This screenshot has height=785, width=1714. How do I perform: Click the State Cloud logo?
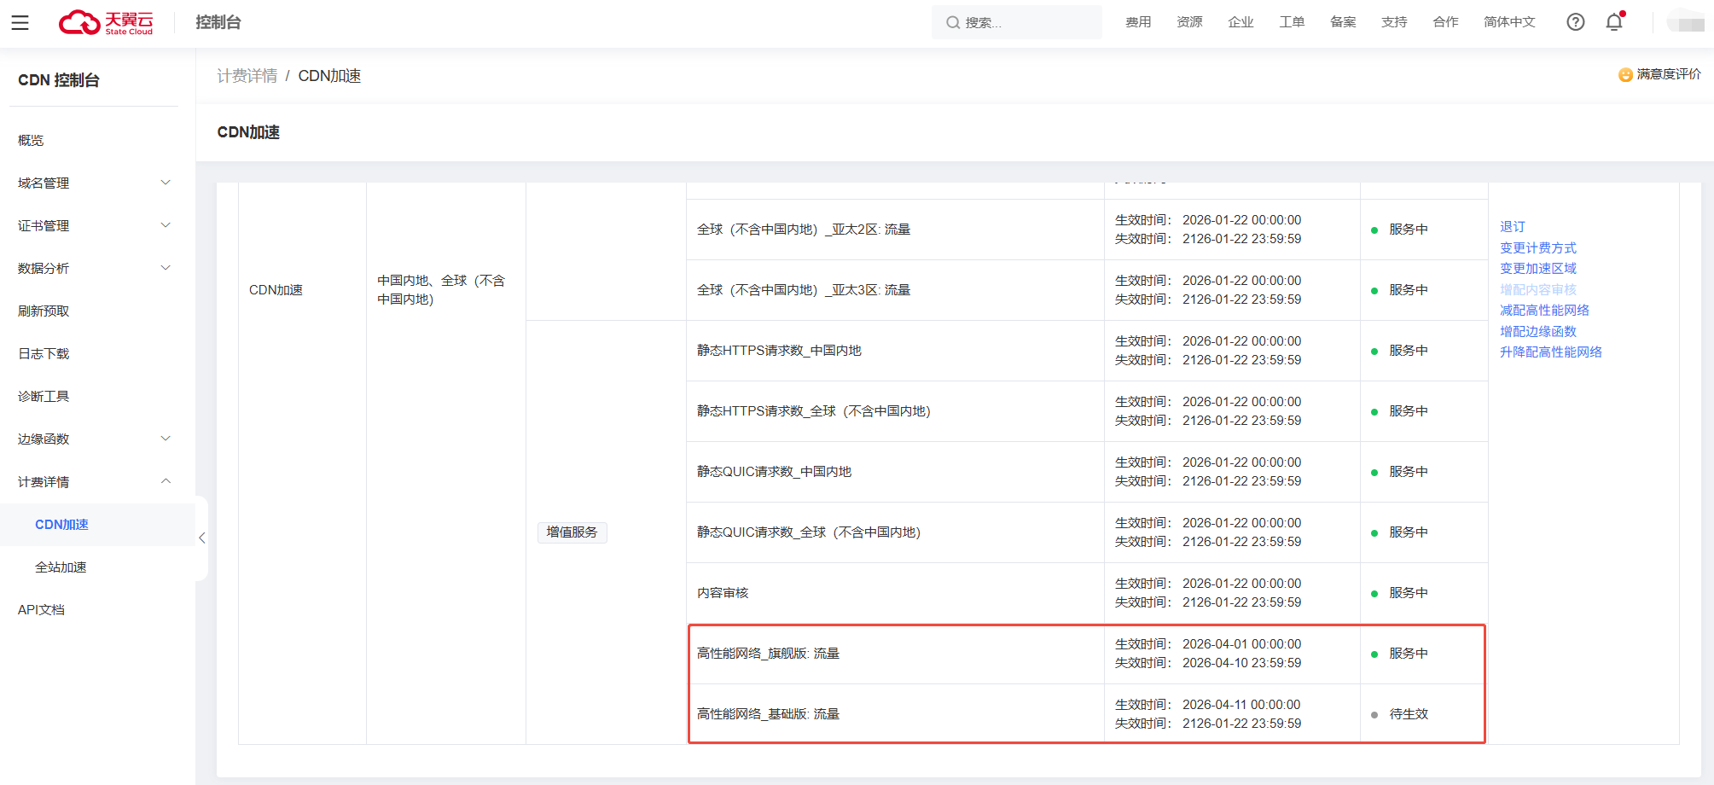point(106,23)
